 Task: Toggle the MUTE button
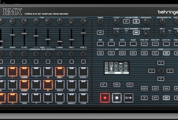point(155,98)
